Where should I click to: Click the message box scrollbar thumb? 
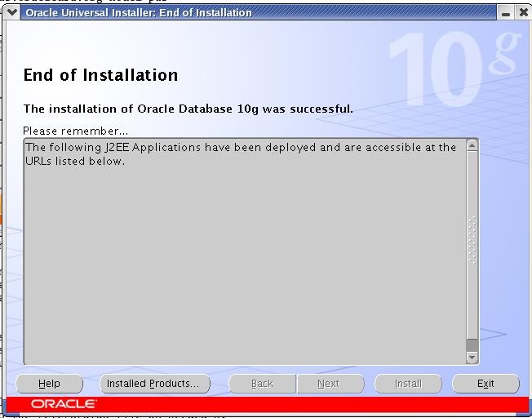tap(472, 245)
